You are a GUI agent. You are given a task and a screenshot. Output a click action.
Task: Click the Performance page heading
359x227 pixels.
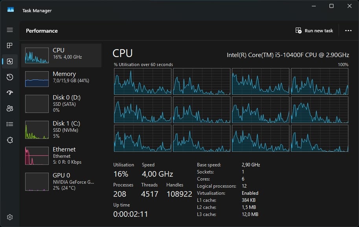click(42, 31)
